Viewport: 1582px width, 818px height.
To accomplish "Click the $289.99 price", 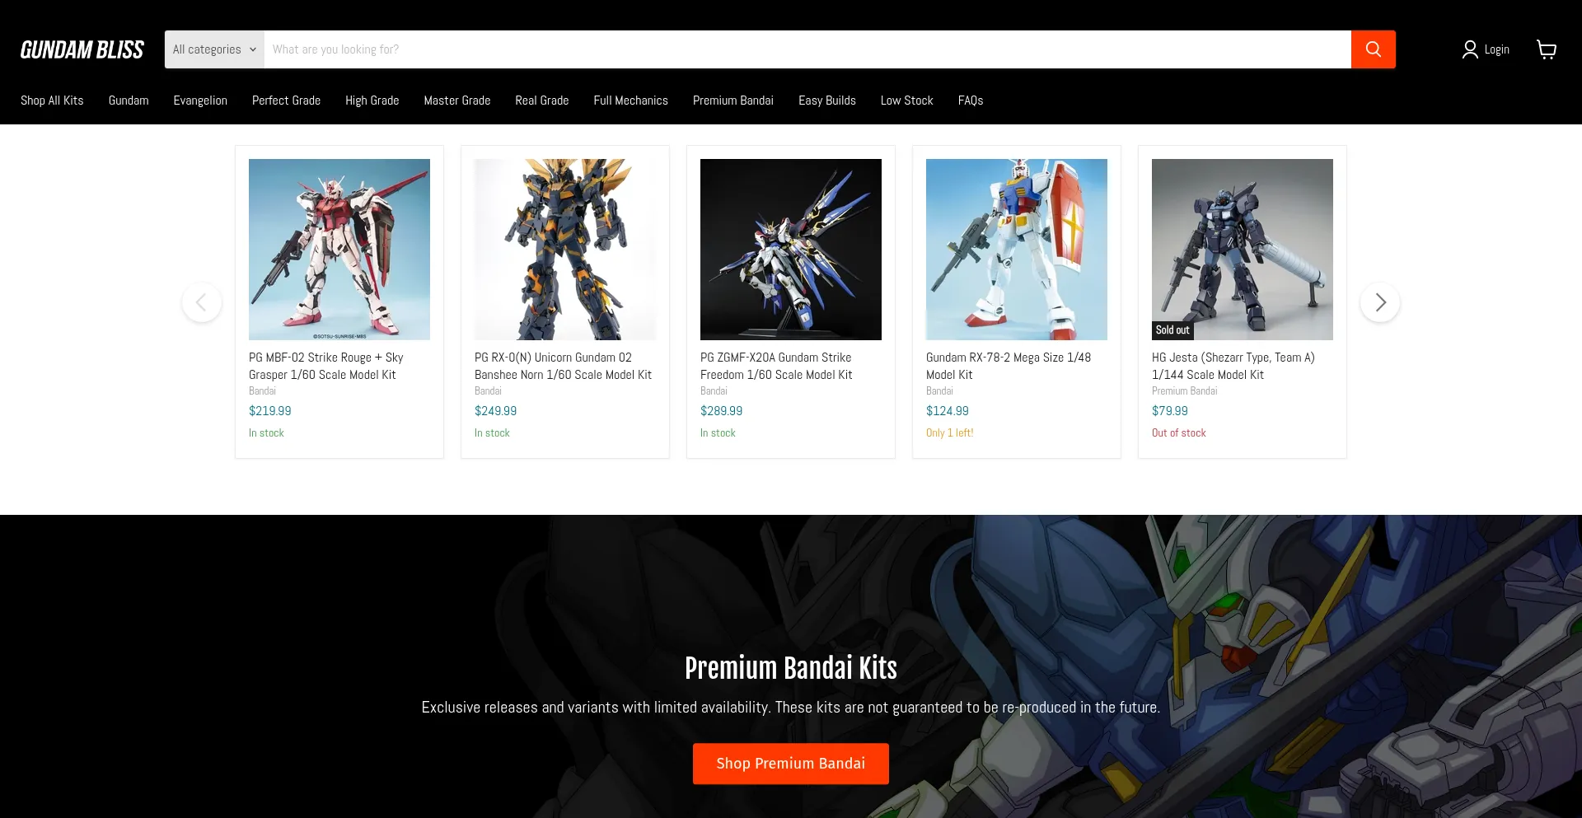I will pos(722,411).
